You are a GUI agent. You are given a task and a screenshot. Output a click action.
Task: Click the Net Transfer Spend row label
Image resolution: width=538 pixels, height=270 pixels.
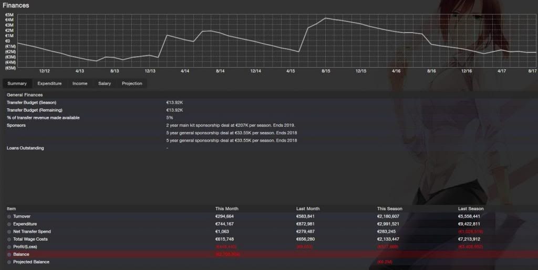coord(32,231)
